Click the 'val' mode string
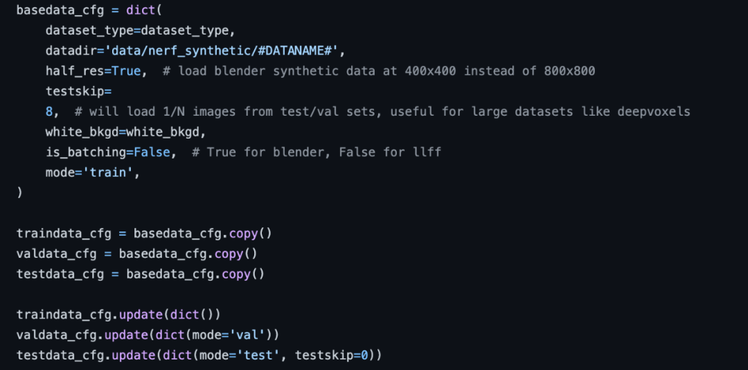Viewport: 748px width, 370px height. 249,335
